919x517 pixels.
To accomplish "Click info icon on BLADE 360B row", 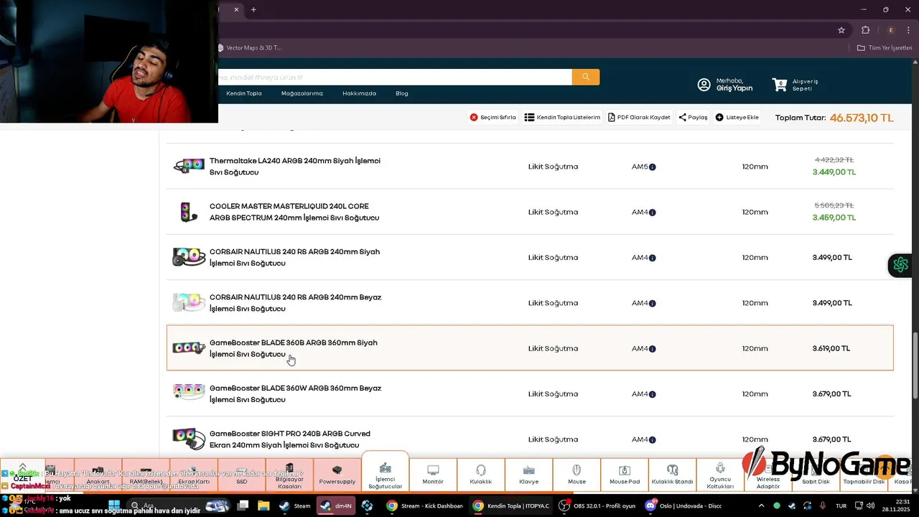I will (x=652, y=349).
